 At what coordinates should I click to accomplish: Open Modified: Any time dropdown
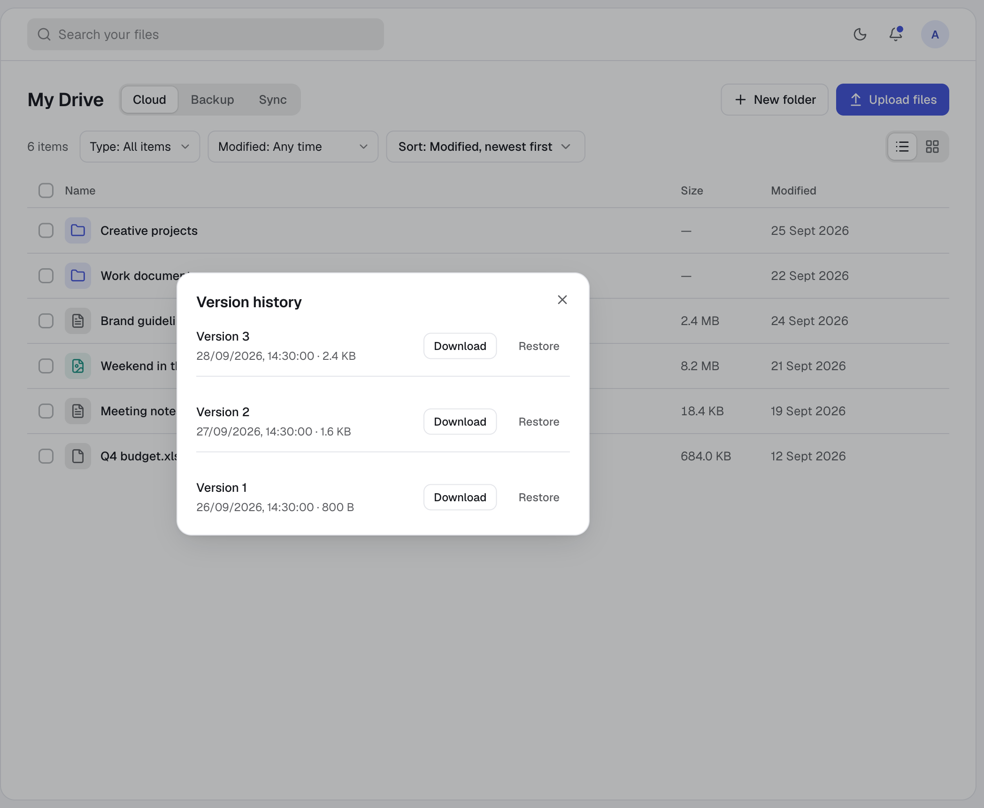[293, 147]
